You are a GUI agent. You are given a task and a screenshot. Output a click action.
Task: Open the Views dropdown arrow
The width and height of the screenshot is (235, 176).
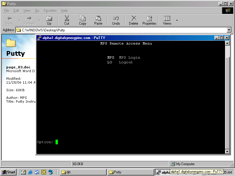[177, 20]
